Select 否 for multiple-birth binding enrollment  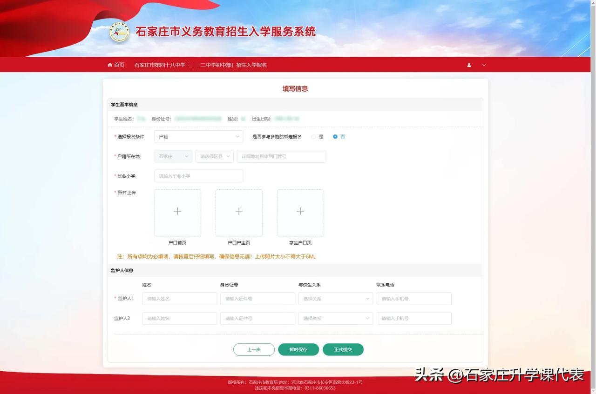coord(335,136)
